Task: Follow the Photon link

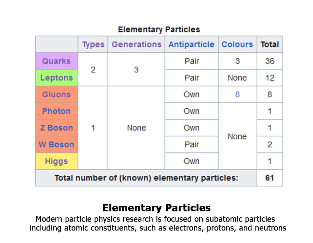Action: (x=56, y=111)
